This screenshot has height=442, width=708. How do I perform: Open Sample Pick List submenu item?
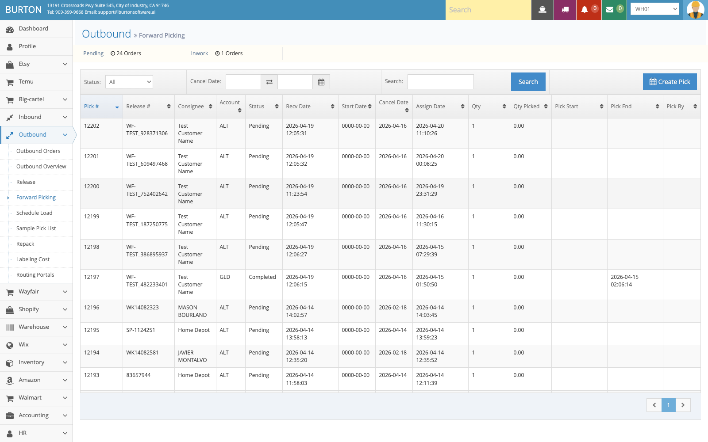pos(36,229)
